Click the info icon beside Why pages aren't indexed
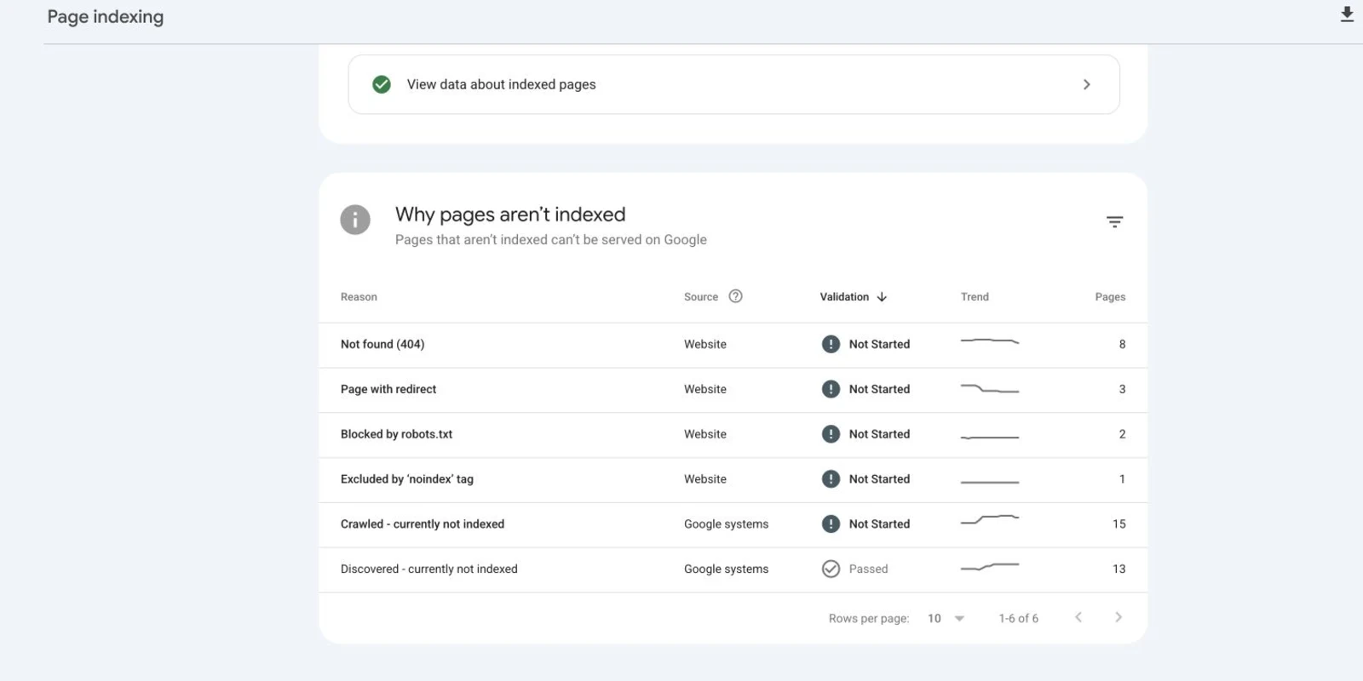 tap(355, 220)
